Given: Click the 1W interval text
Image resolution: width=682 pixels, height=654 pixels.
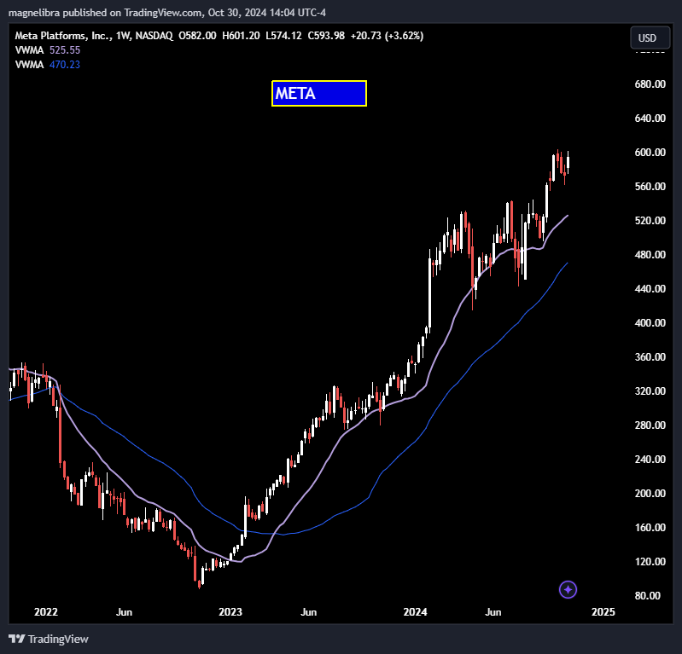Looking at the screenshot, I should 123,36.
